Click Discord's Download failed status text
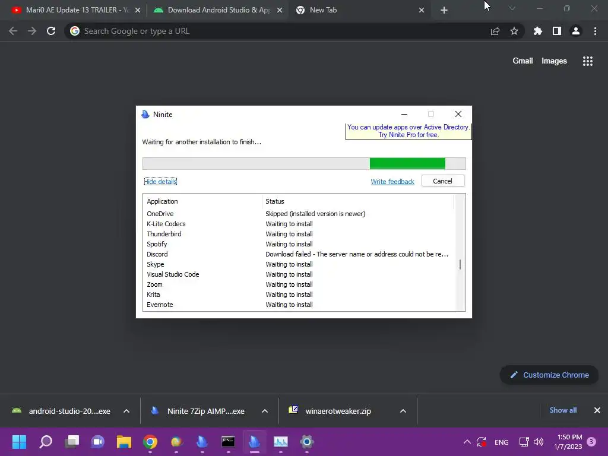The image size is (608, 456). click(357, 254)
